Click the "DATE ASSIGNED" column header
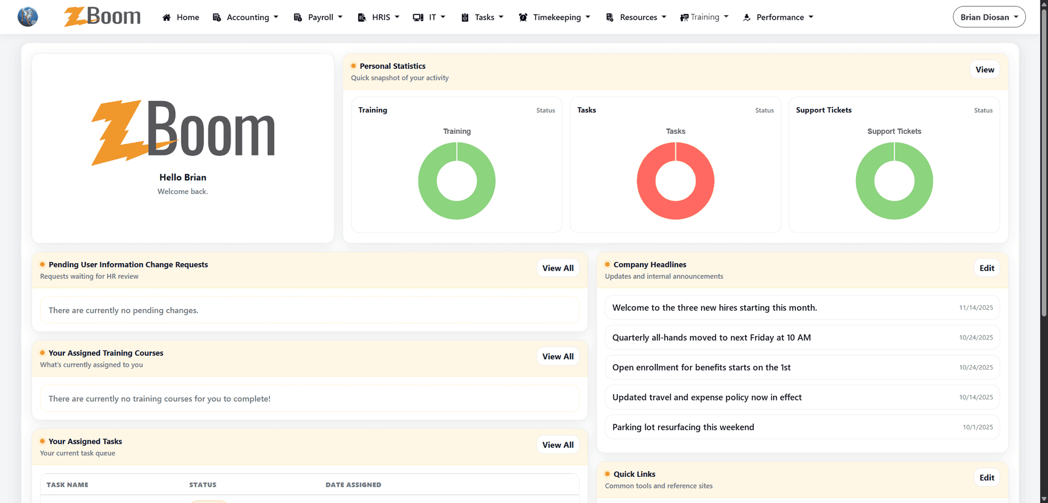Viewport: 1048px width, 503px height. (353, 484)
